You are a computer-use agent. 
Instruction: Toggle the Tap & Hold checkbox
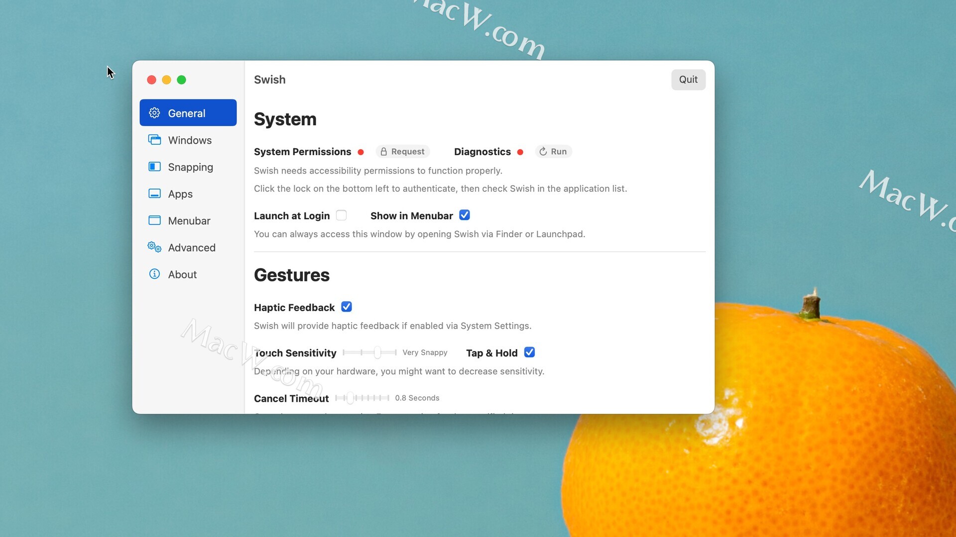point(529,353)
